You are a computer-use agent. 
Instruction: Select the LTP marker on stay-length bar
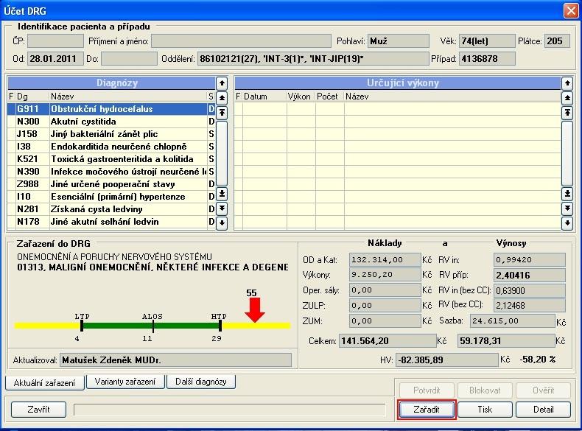click(x=82, y=326)
